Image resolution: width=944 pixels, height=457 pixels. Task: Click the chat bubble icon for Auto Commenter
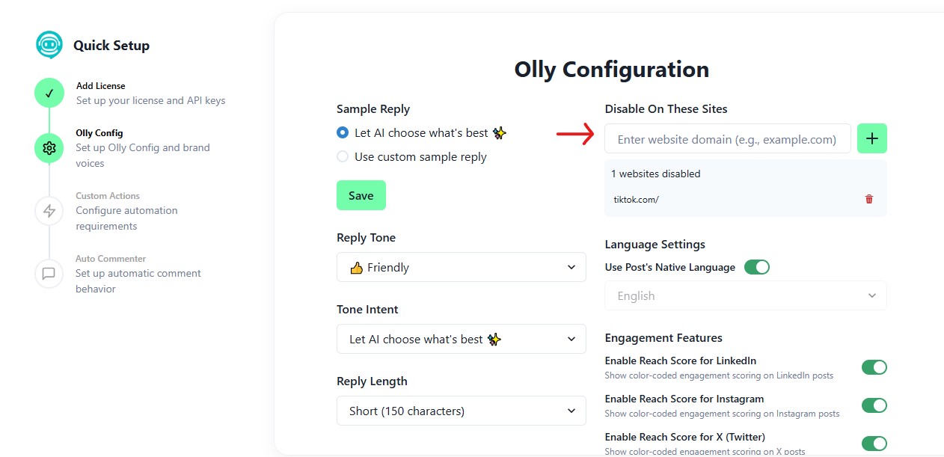[x=49, y=273]
